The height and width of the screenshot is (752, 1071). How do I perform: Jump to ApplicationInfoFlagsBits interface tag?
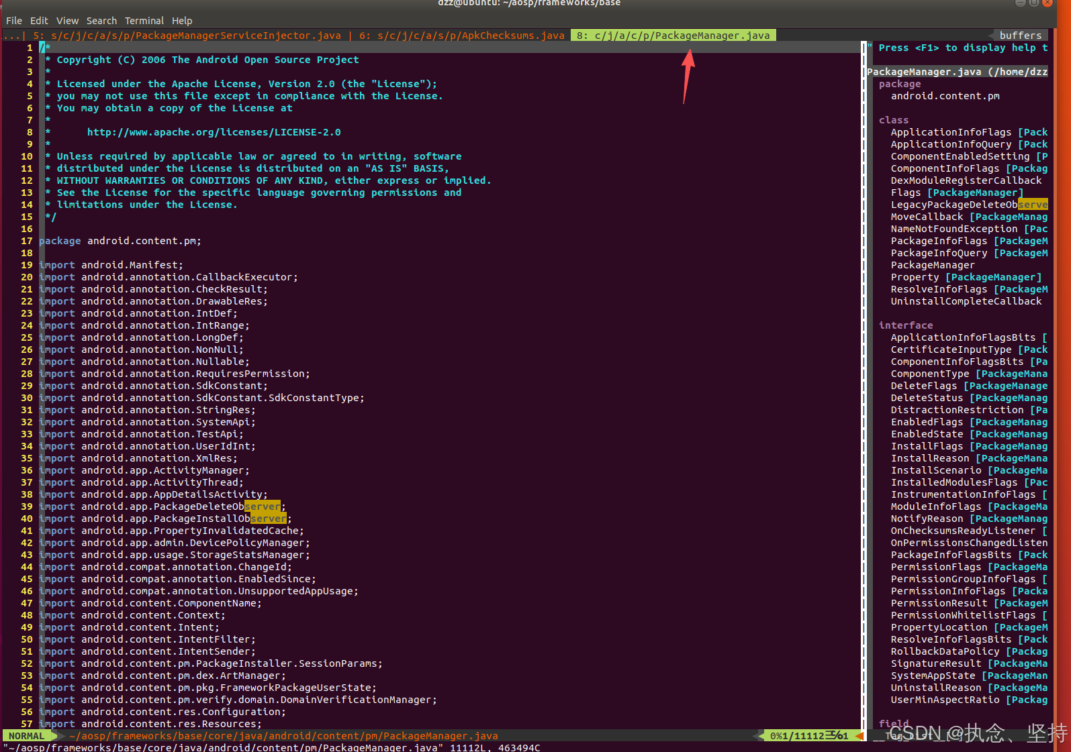point(969,337)
